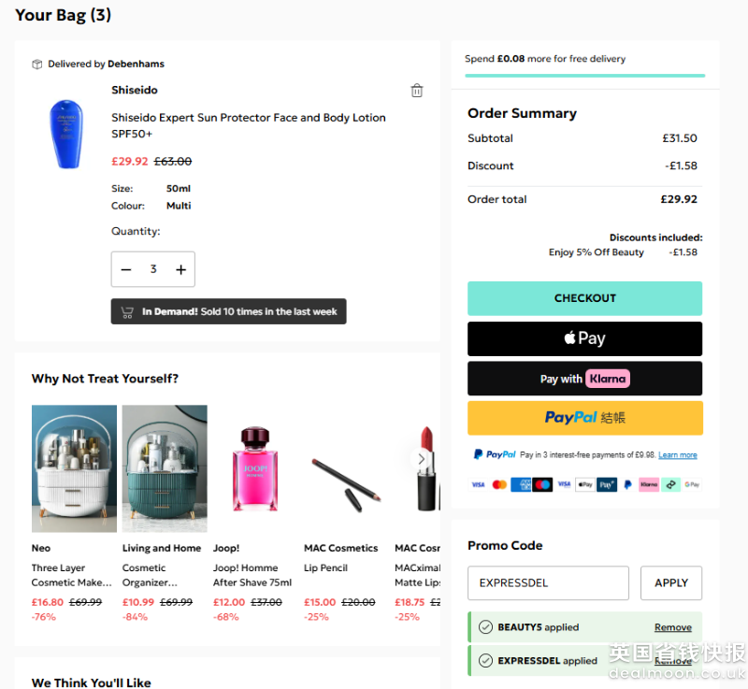Viewport: 748px width, 689px height.
Task: Pay using the PayPal button
Action: [x=584, y=418]
